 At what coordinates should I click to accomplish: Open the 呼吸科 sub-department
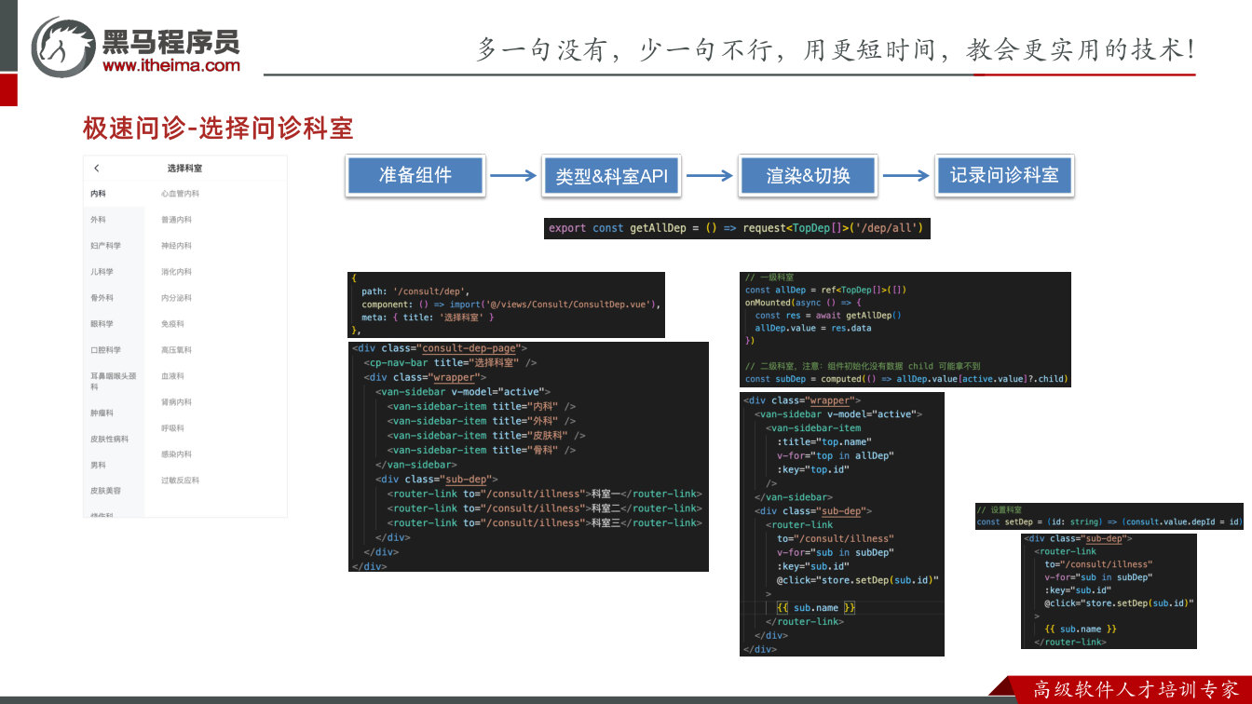click(x=172, y=428)
